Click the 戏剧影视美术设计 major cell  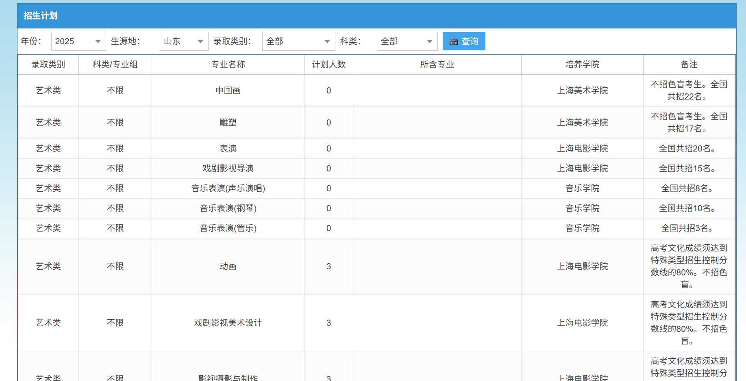pyautogui.click(x=228, y=323)
